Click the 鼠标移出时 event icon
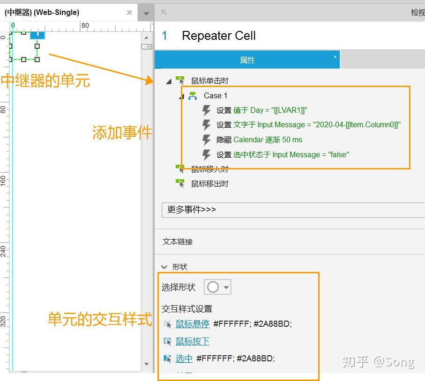This screenshot has height=381, width=425. tap(180, 183)
